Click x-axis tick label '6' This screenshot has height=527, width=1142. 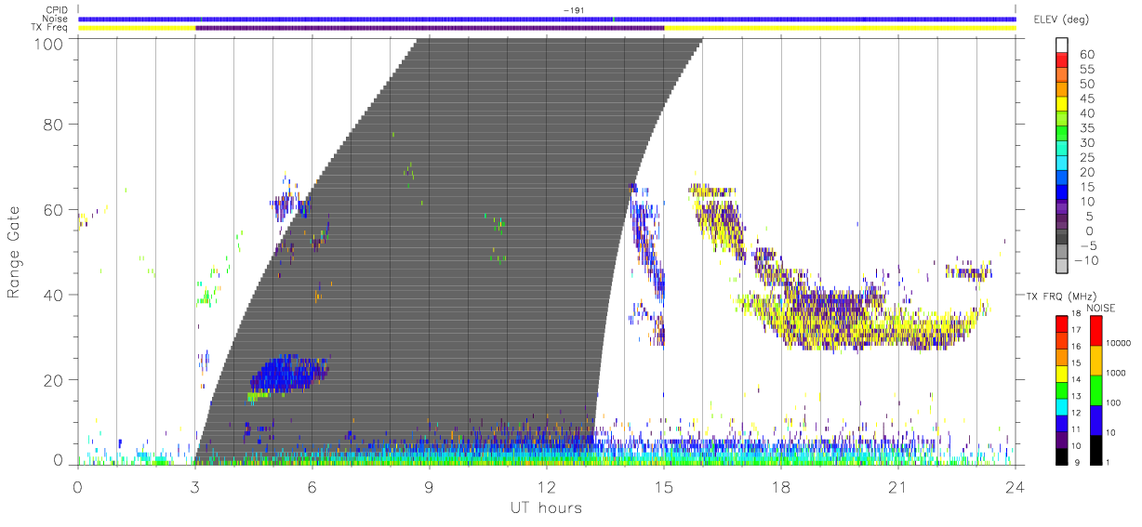312,487
